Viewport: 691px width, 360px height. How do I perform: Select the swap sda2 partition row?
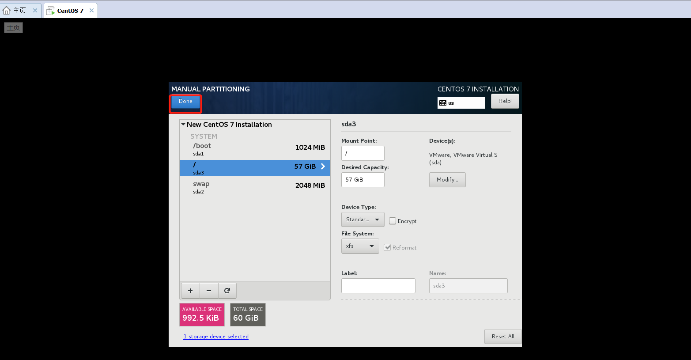pos(255,187)
